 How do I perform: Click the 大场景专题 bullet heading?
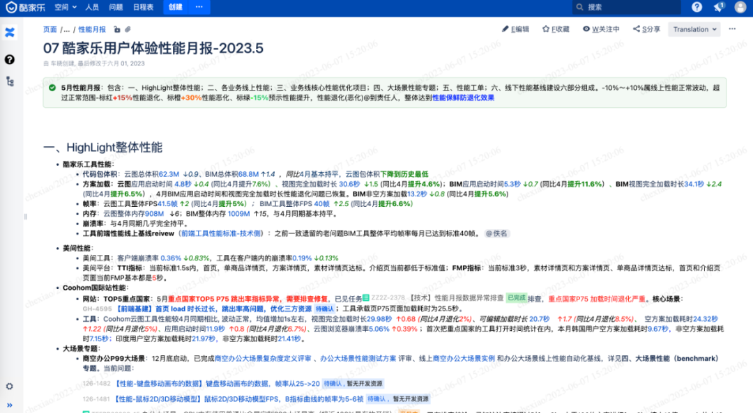(81, 348)
